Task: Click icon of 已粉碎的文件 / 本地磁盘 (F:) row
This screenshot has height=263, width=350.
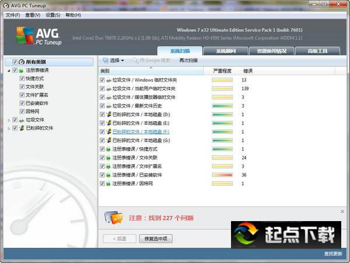Action: [x=108, y=132]
